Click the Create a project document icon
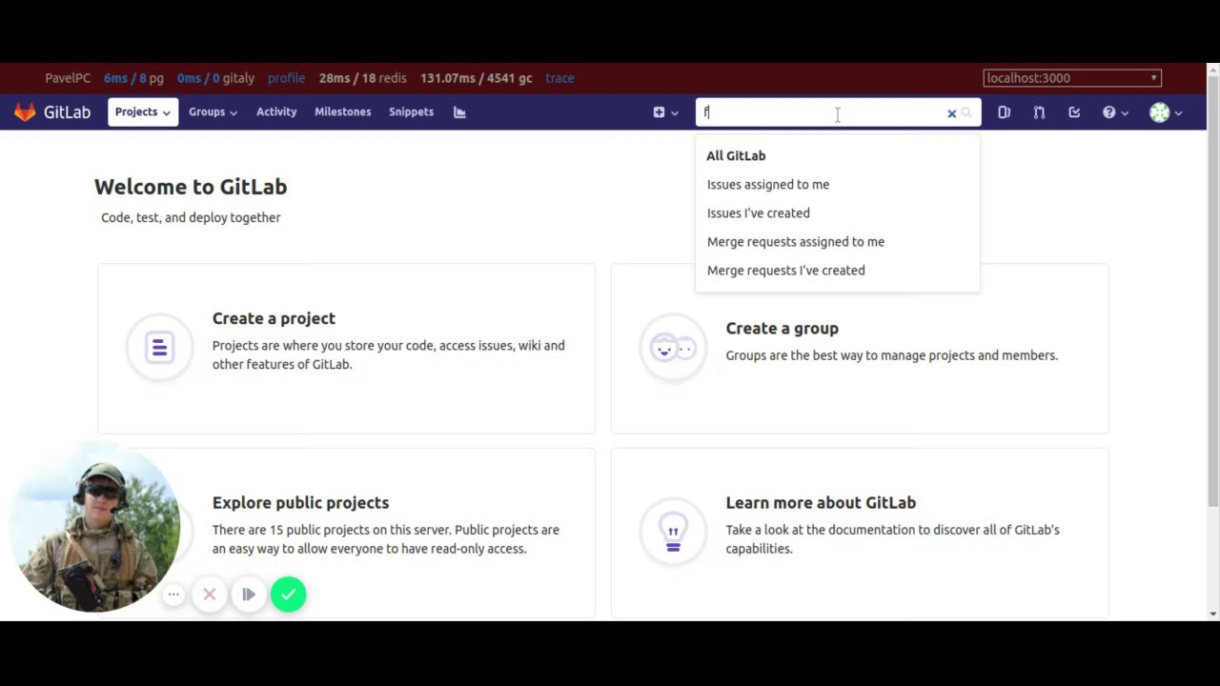1220x686 pixels. pyautogui.click(x=159, y=347)
